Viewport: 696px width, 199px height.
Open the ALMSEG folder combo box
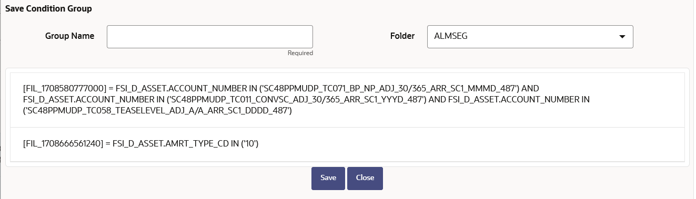point(530,37)
